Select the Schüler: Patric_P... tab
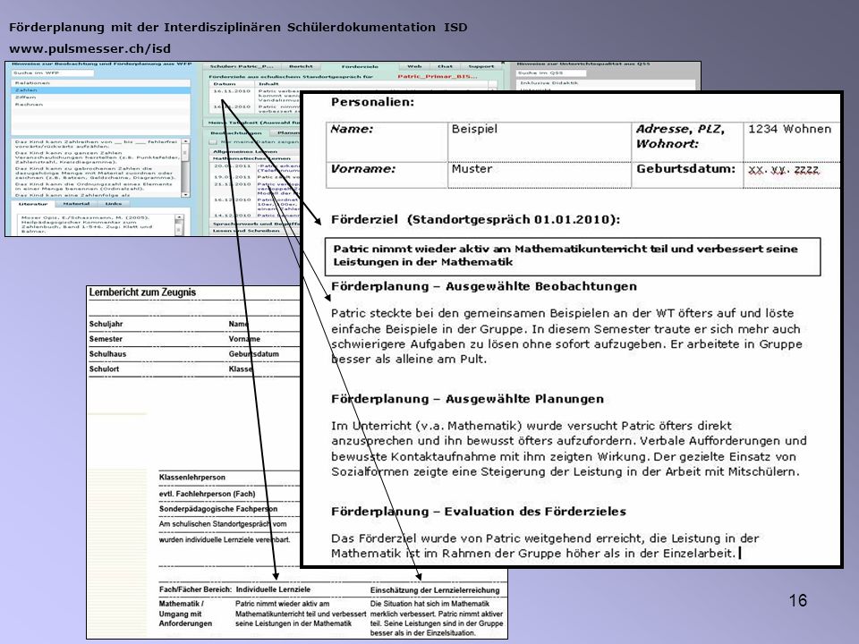 point(242,66)
